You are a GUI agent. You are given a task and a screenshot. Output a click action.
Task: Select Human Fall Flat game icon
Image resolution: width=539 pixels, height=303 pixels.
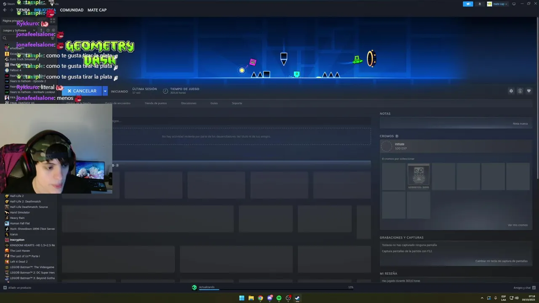(7, 223)
